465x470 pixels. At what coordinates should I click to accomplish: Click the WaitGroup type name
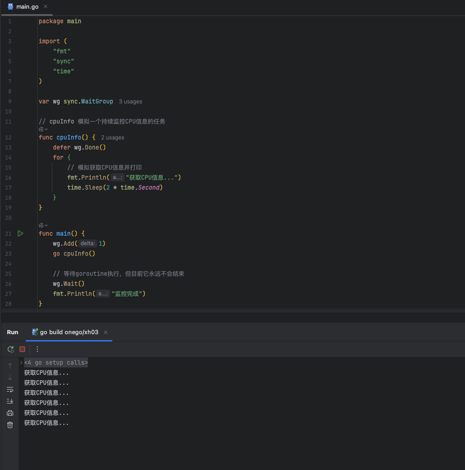coord(97,101)
